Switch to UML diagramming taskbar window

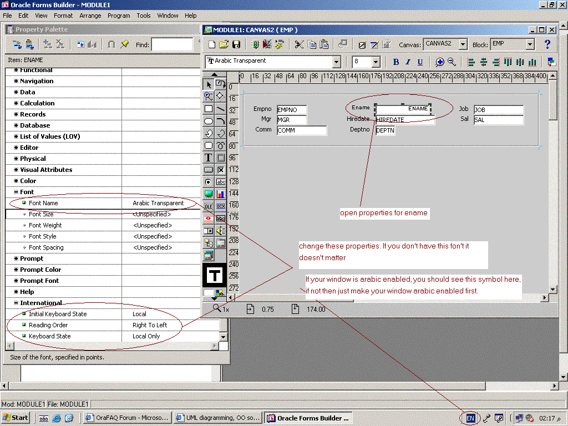click(217, 418)
